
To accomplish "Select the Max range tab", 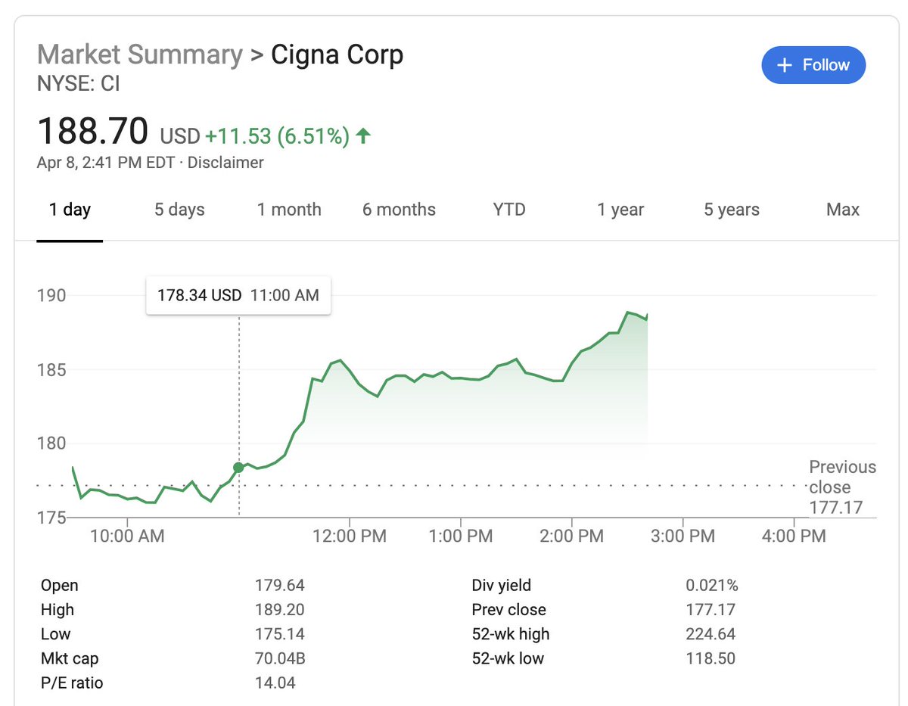I will tap(843, 210).
